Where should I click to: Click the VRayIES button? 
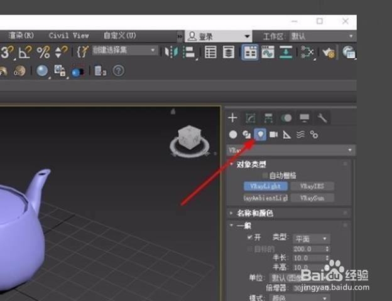pyautogui.click(x=312, y=186)
